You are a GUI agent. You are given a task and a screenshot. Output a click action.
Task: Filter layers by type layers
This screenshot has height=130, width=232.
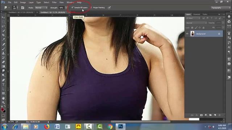pos(212,18)
